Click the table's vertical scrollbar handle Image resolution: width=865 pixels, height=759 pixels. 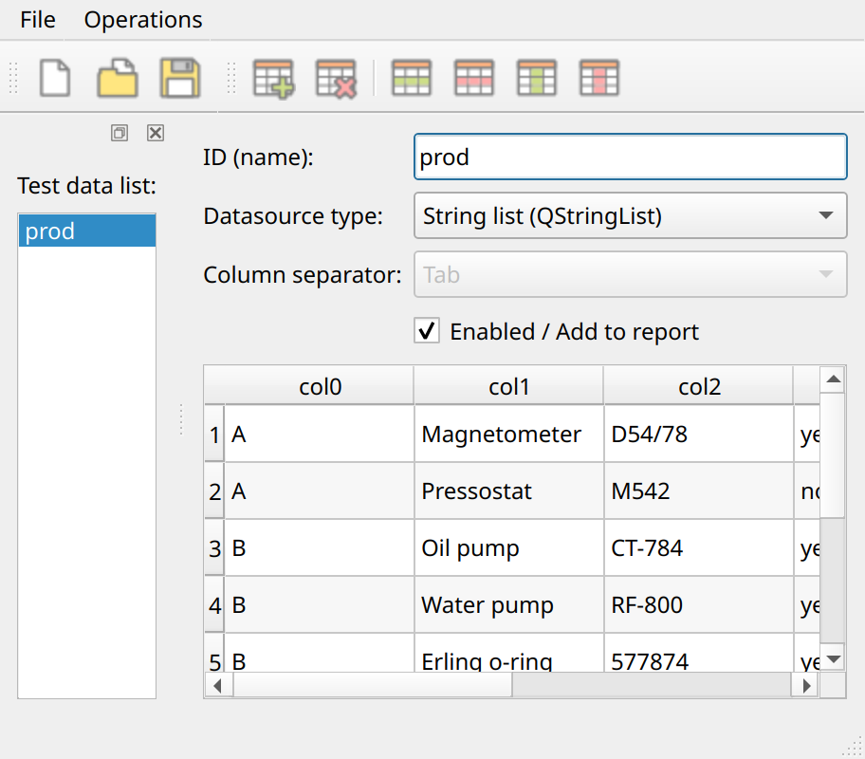point(833,454)
